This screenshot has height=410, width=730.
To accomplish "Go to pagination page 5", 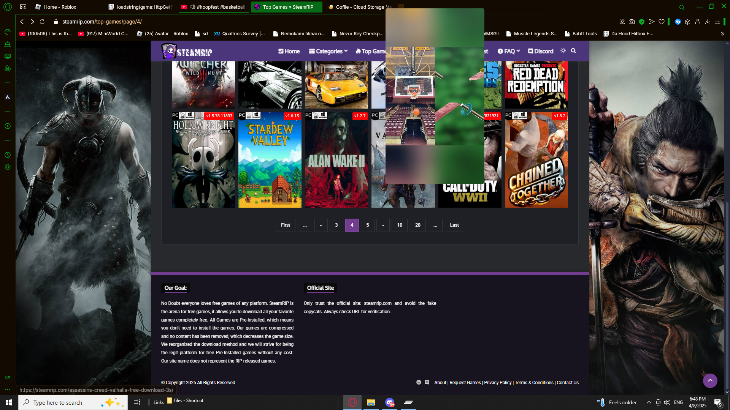I will [x=367, y=225].
